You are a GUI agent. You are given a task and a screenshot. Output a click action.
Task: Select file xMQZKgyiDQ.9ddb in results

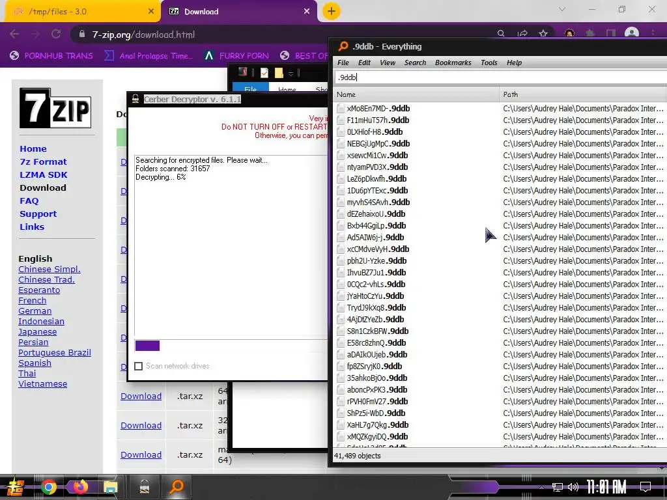(x=377, y=437)
